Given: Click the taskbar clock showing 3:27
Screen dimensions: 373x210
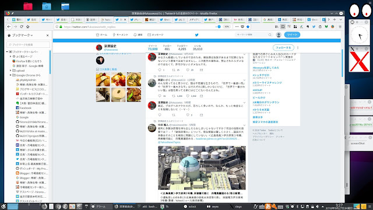Looking at the screenshot, I should click(x=339, y=206).
